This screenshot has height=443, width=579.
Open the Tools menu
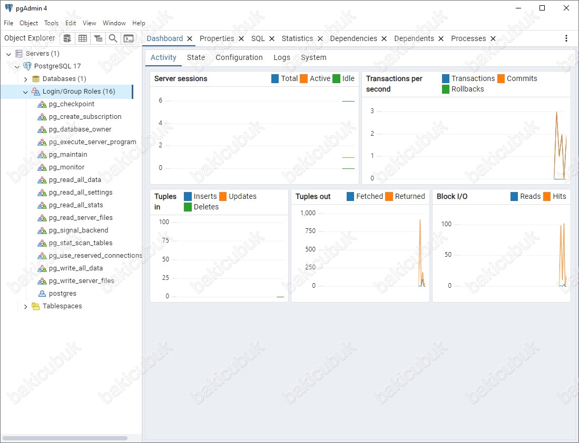(x=51, y=23)
